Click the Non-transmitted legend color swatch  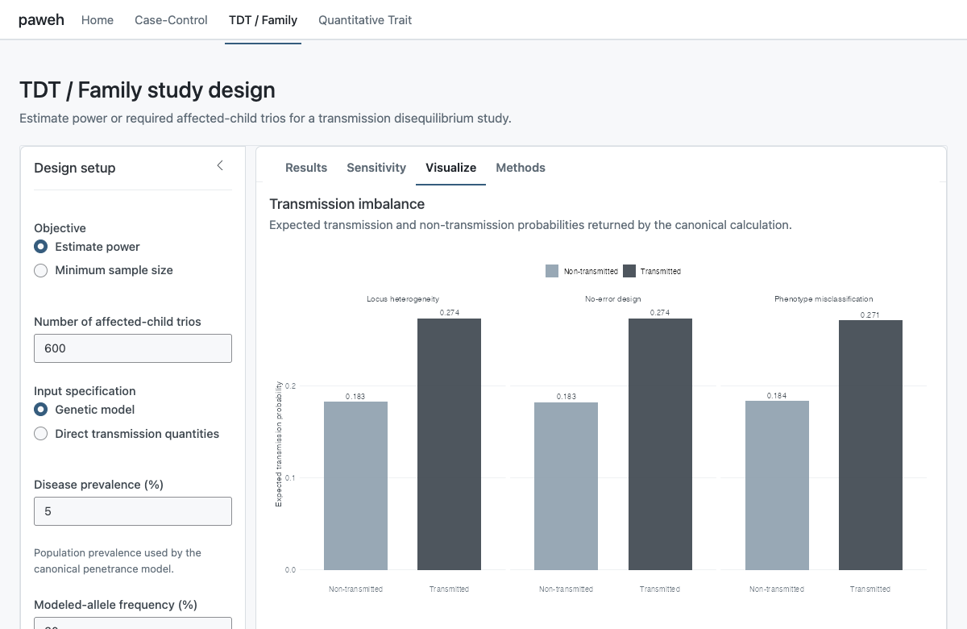point(552,271)
